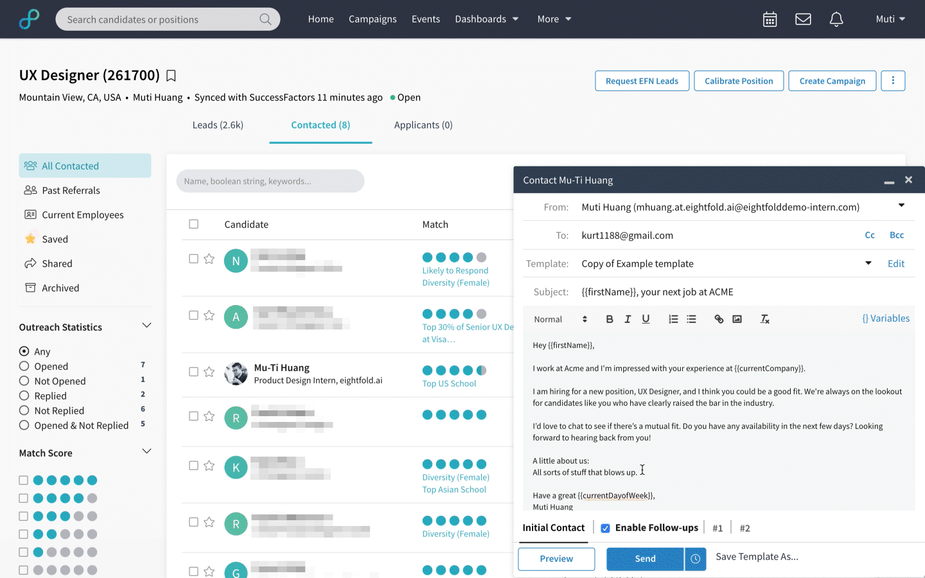Toggle italic formatting
The image size is (925, 578).
628,319
